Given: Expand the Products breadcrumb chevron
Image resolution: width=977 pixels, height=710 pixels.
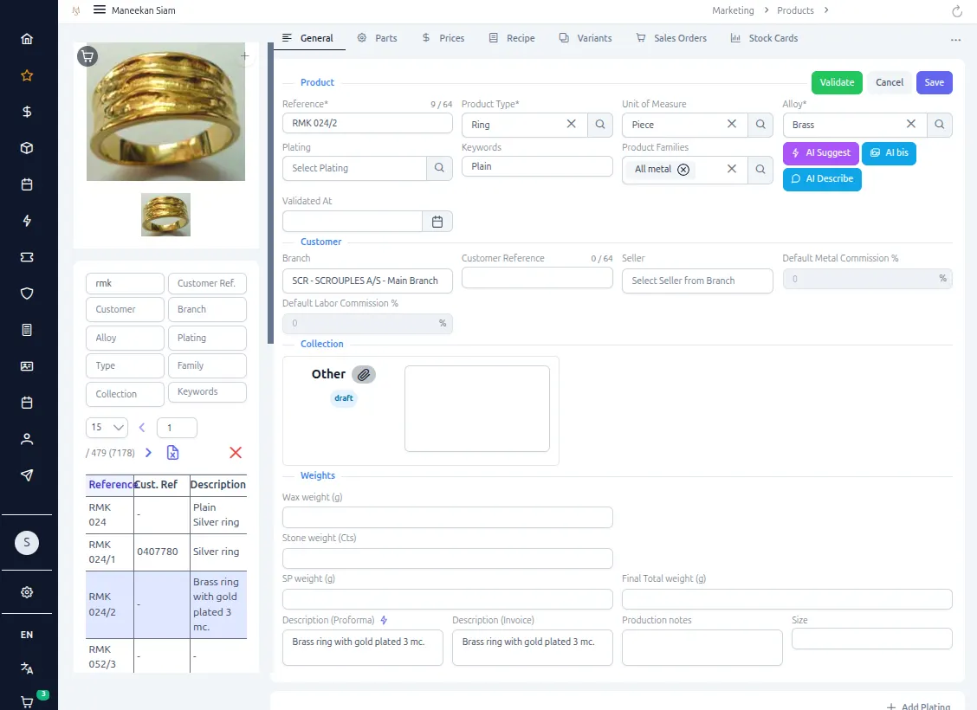Looking at the screenshot, I should [x=826, y=10].
